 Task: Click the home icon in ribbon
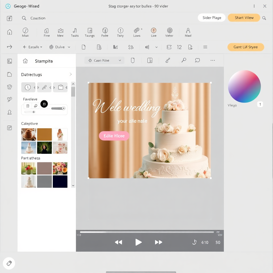10,32
